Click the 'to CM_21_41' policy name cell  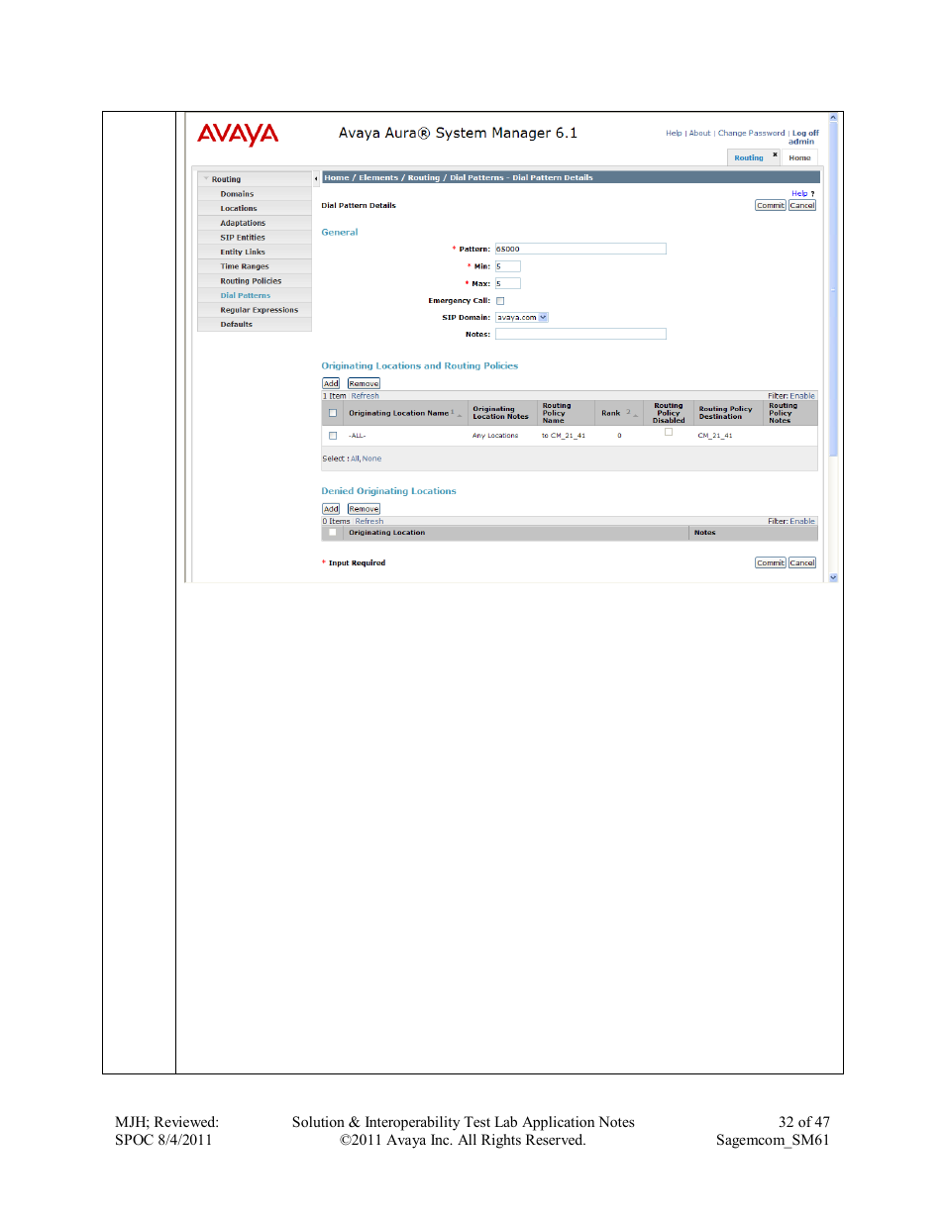point(564,436)
